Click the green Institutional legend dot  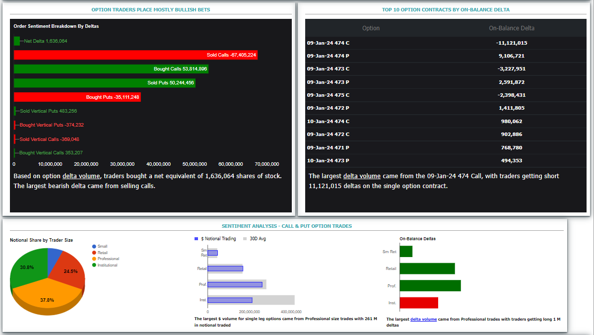coord(94,266)
